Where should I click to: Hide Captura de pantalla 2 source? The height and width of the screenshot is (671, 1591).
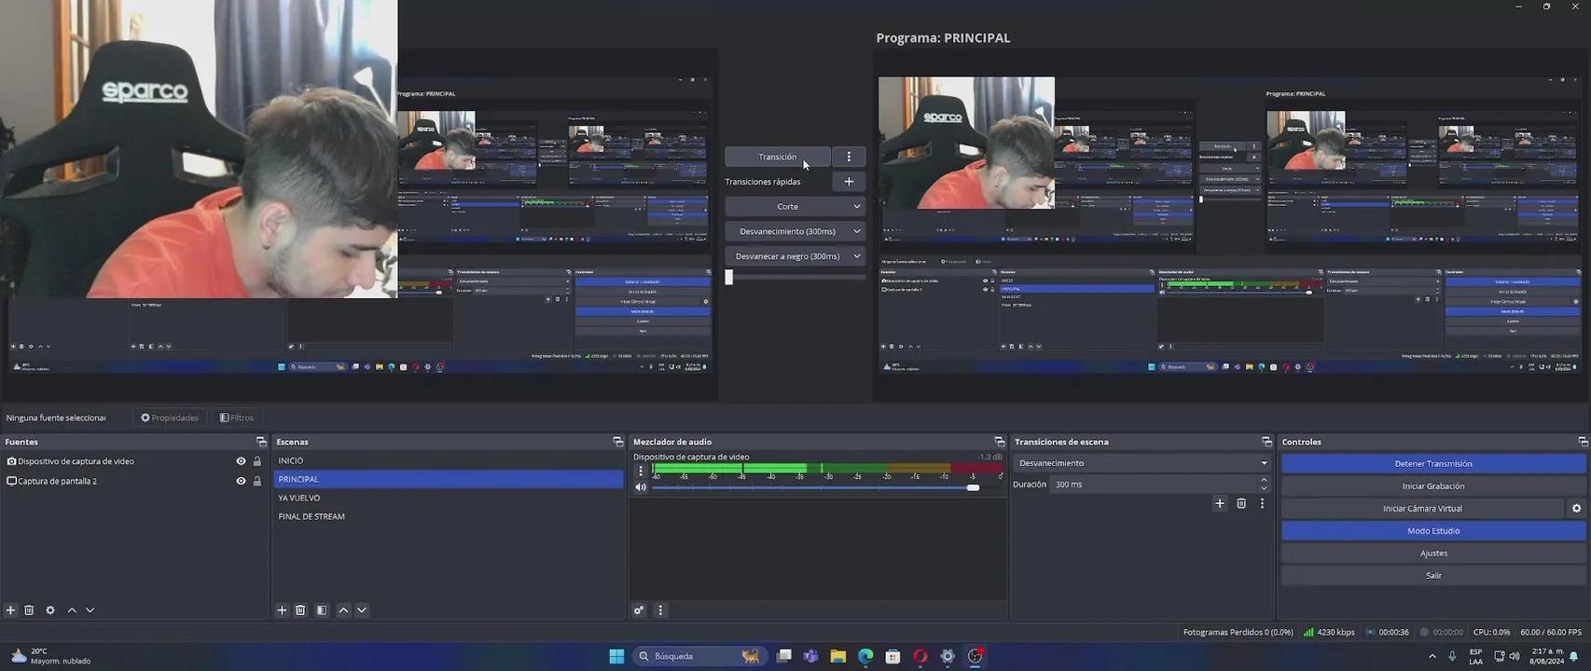(241, 481)
